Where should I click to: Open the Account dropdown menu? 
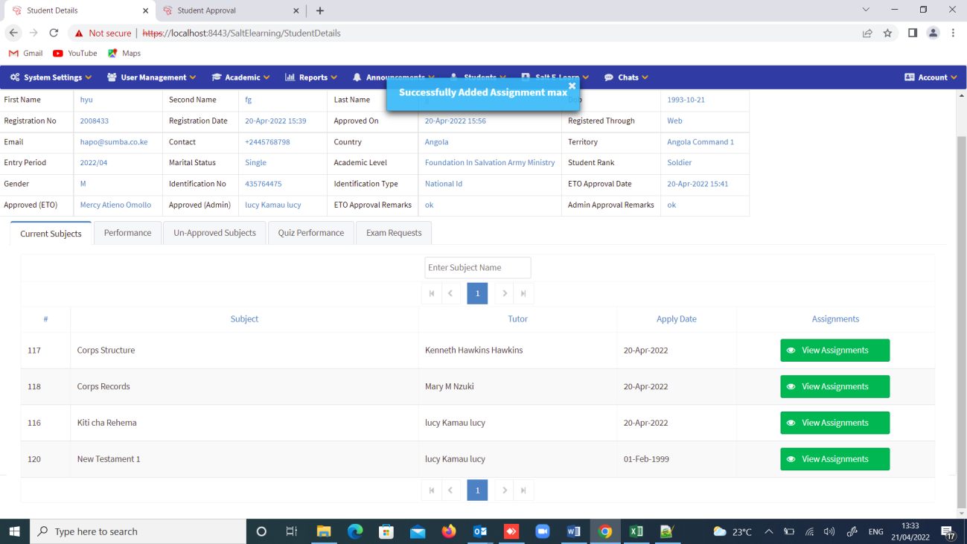(x=931, y=77)
